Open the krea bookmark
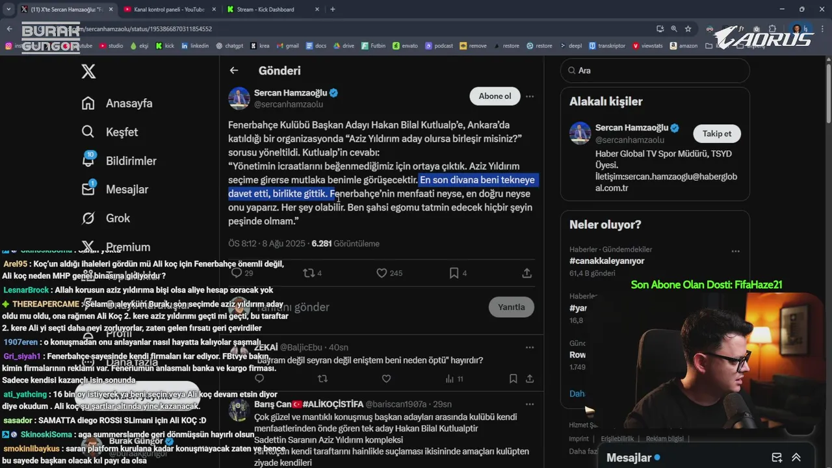 [x=259, y=45]
